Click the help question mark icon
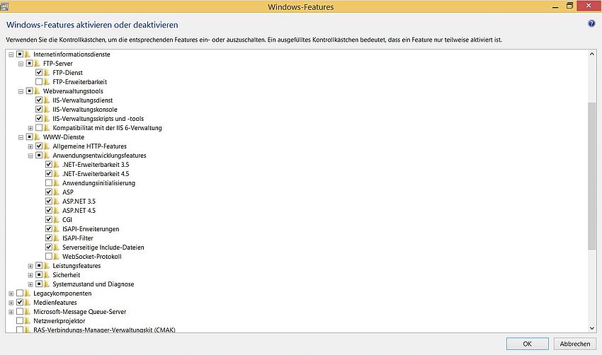The width and height of the screenshot is (602, 355). pos(591,24)
